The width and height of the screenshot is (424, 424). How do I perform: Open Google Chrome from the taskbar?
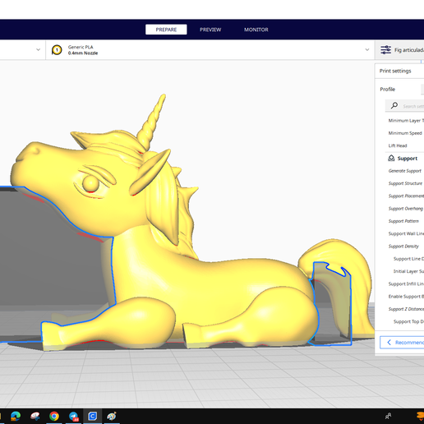point(54,417)
